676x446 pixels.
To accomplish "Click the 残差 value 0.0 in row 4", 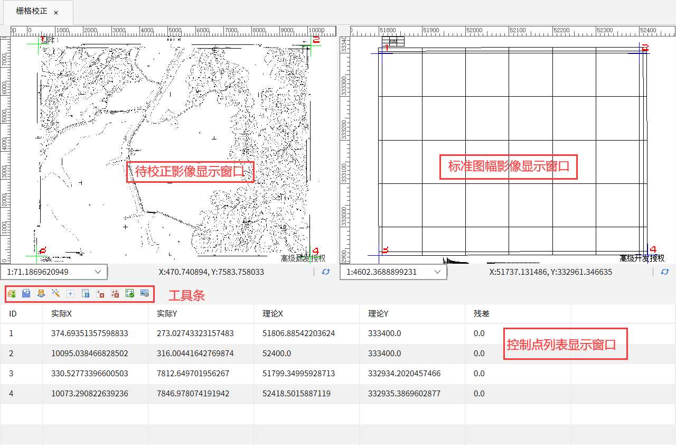I will coord(478,394).
